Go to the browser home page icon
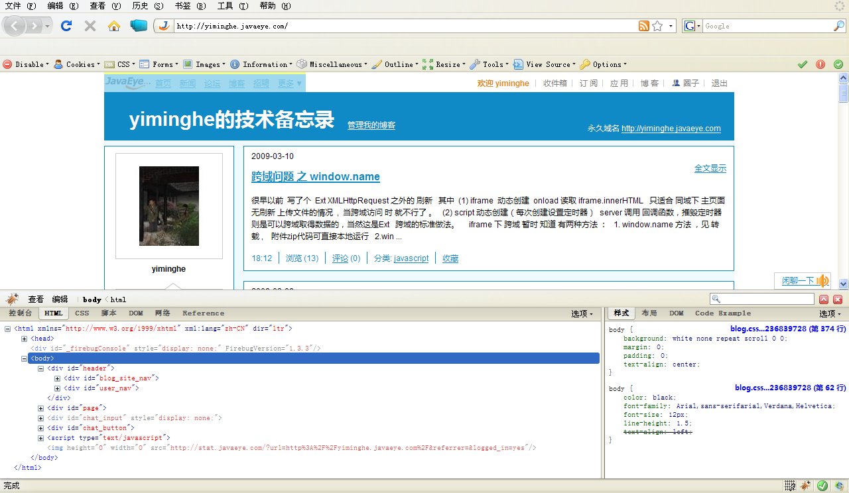 [x=114, y=26]
